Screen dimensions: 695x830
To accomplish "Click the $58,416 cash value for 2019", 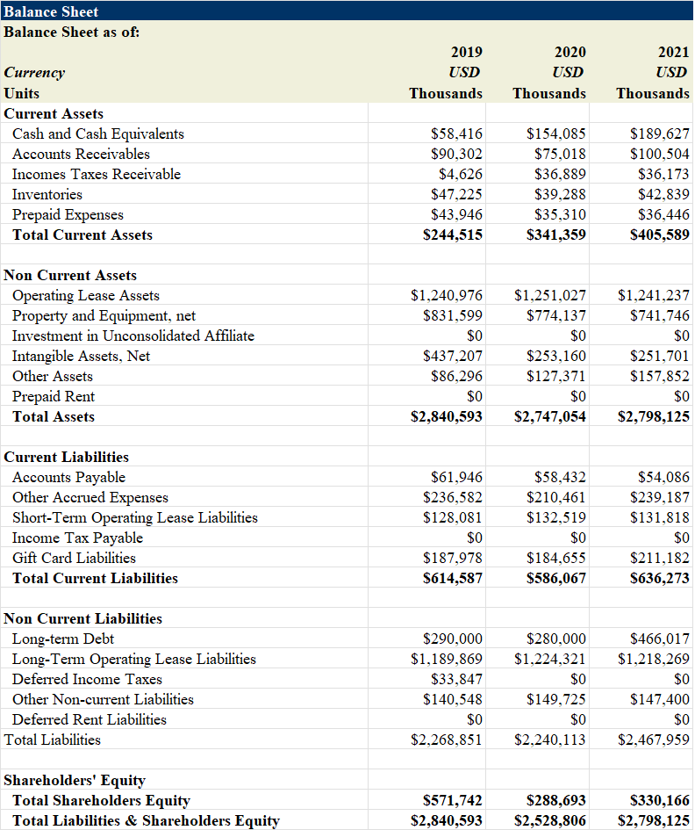I will [x=456, y=134].
